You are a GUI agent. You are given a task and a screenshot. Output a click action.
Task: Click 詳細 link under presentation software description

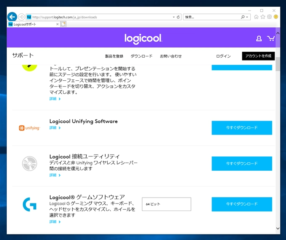pyautogui.click(x=55, y=99)
